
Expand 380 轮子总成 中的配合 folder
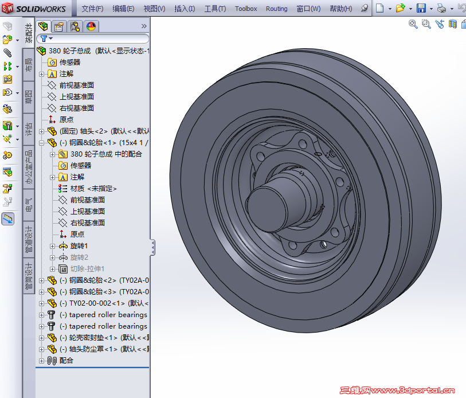pyautogui.click(x=53, y=154)
